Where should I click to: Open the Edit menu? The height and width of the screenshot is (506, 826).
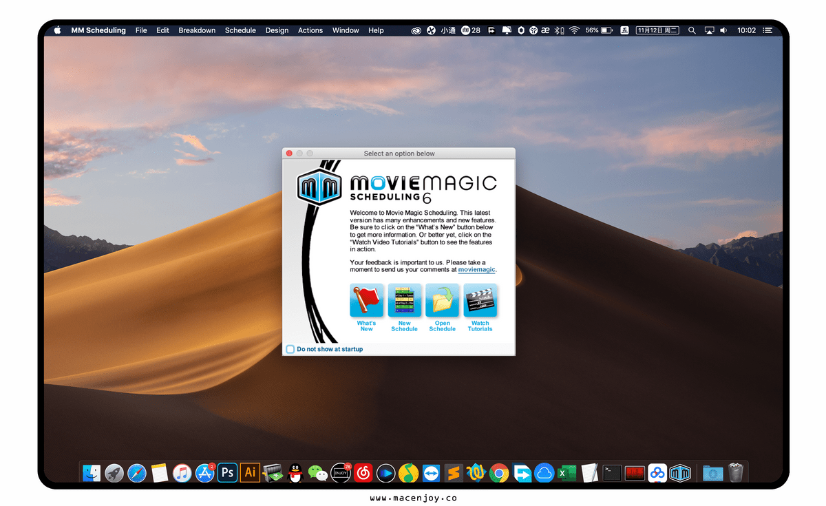162,30
